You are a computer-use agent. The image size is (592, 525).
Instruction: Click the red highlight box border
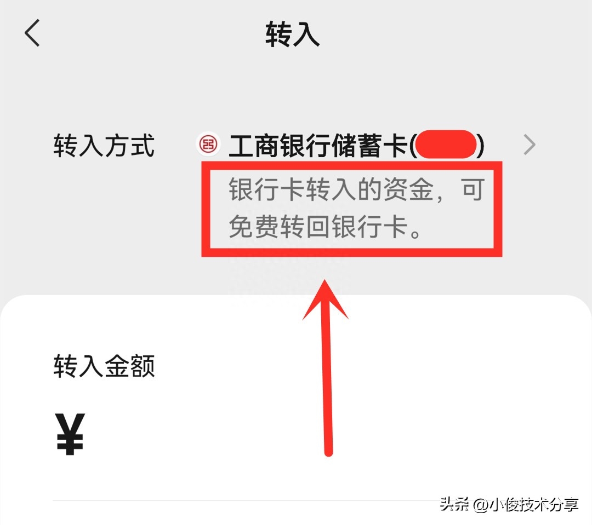[352, 166]
